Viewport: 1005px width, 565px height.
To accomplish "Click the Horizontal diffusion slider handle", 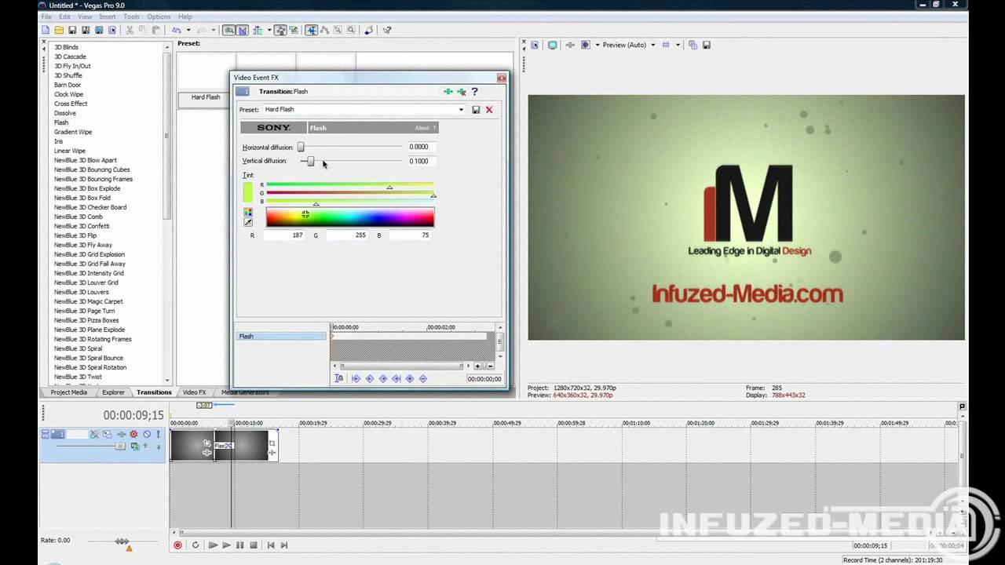I will pos(301,147).
